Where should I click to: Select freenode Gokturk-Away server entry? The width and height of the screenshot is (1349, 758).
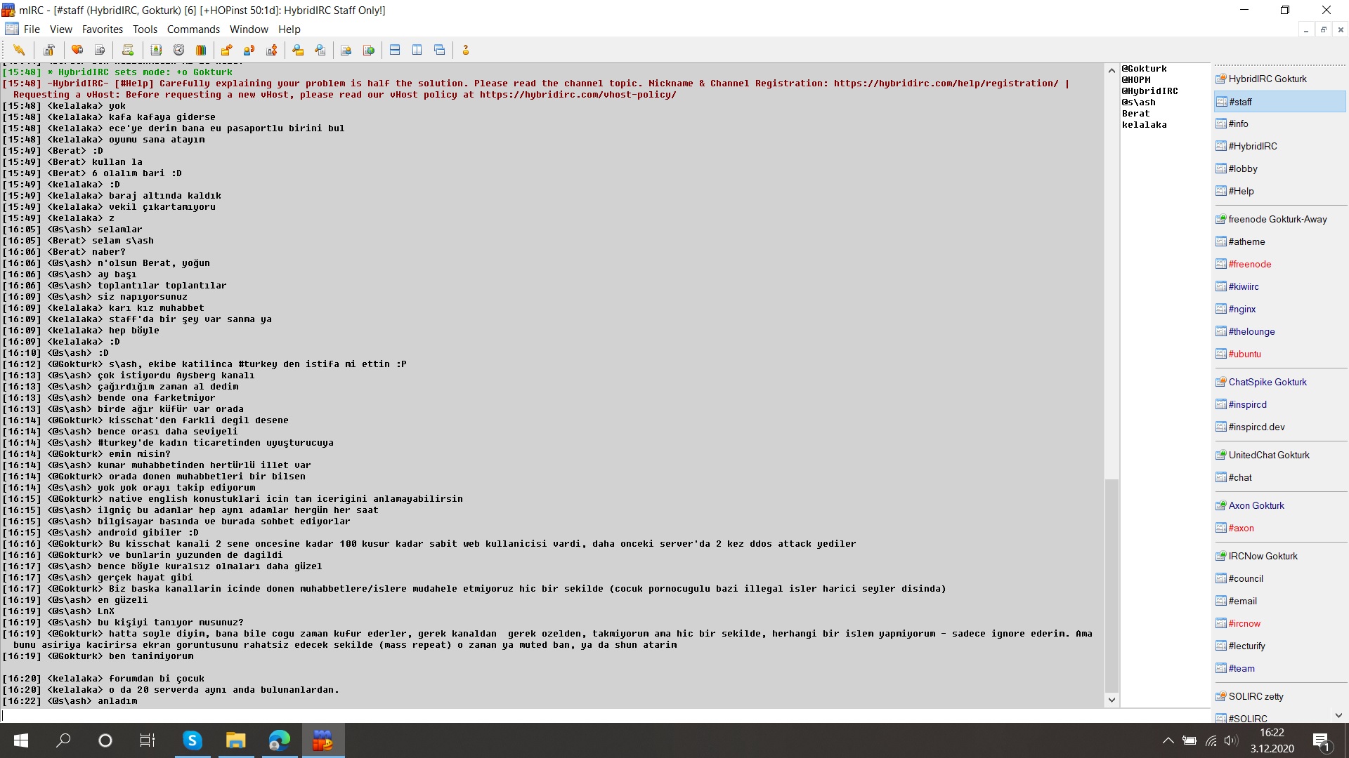click(x=1279, y=219)
